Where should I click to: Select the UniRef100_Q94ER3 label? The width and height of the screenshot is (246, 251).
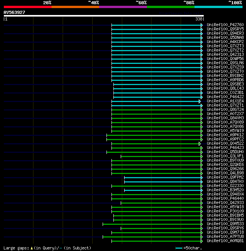(225, 33)
